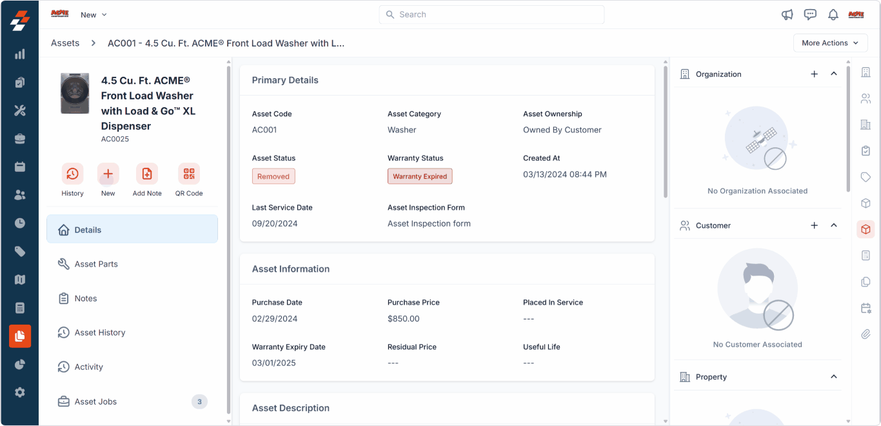Open the pie chart reports icon

click(20, 364)
